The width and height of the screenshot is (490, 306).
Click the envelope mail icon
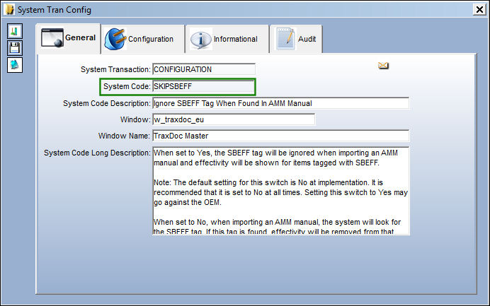pyautogui.click(x=383, y=66)
